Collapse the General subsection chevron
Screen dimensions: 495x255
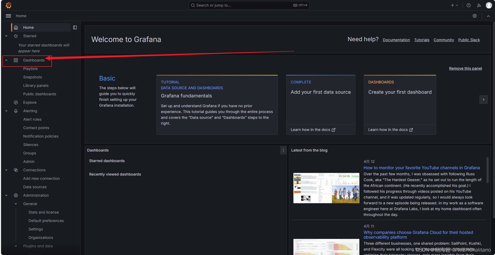16,204
